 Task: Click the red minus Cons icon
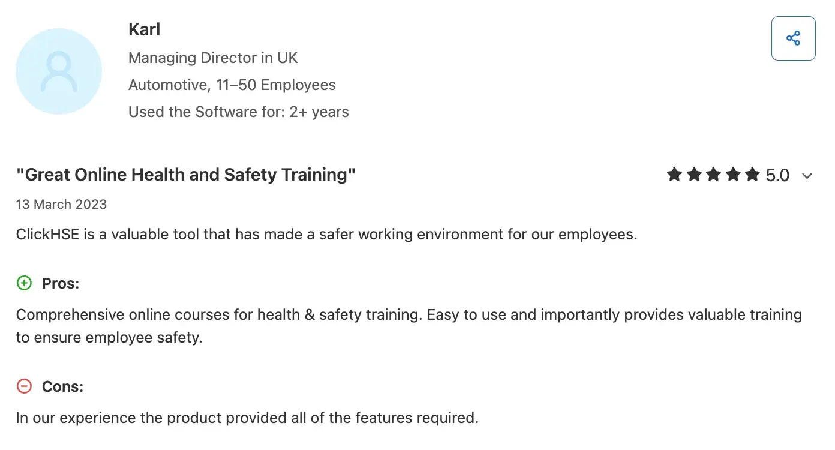24,386
